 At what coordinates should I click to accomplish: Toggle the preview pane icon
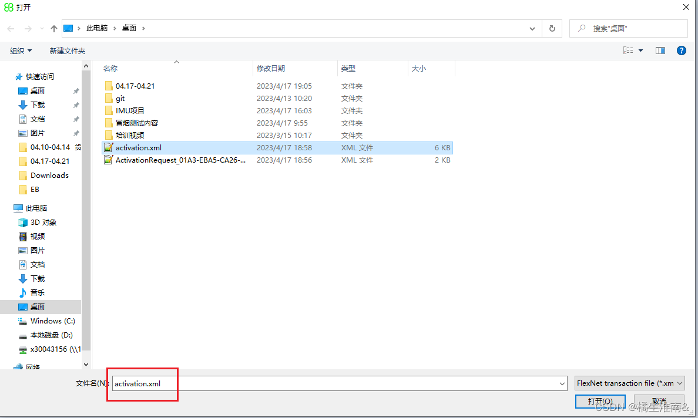[660, 50]
